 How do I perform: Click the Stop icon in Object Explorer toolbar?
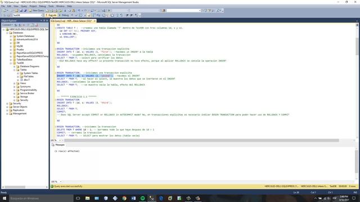pyautogui.click(x=24, y=25)
